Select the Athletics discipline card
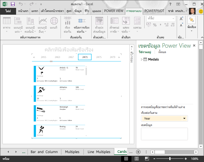 [x=59, y=94]
